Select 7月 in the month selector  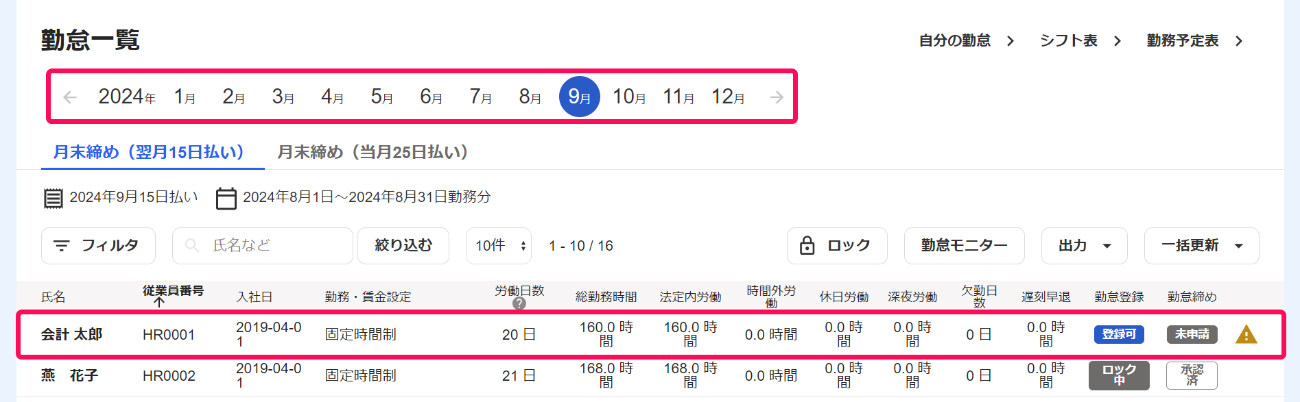point(481,97)
